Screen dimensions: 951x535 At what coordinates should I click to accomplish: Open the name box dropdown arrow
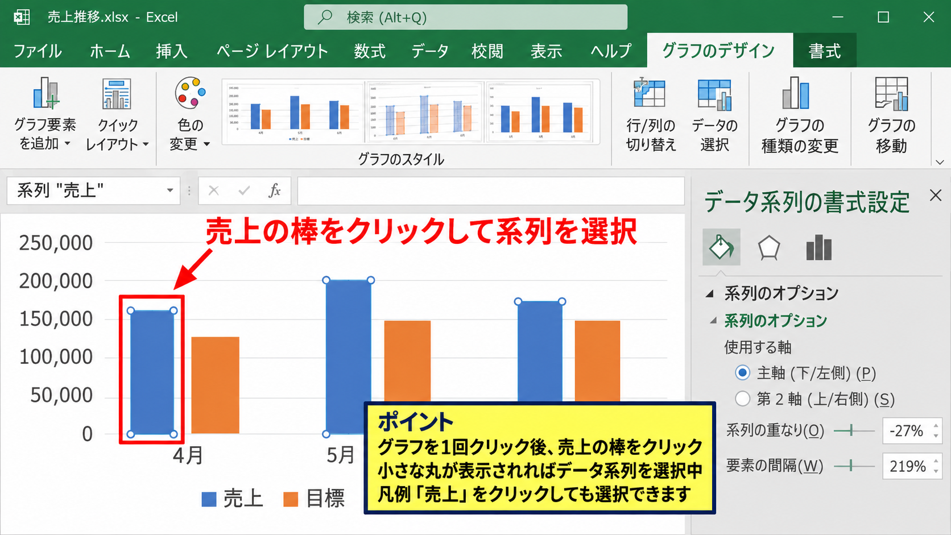(x=169, y=190)
